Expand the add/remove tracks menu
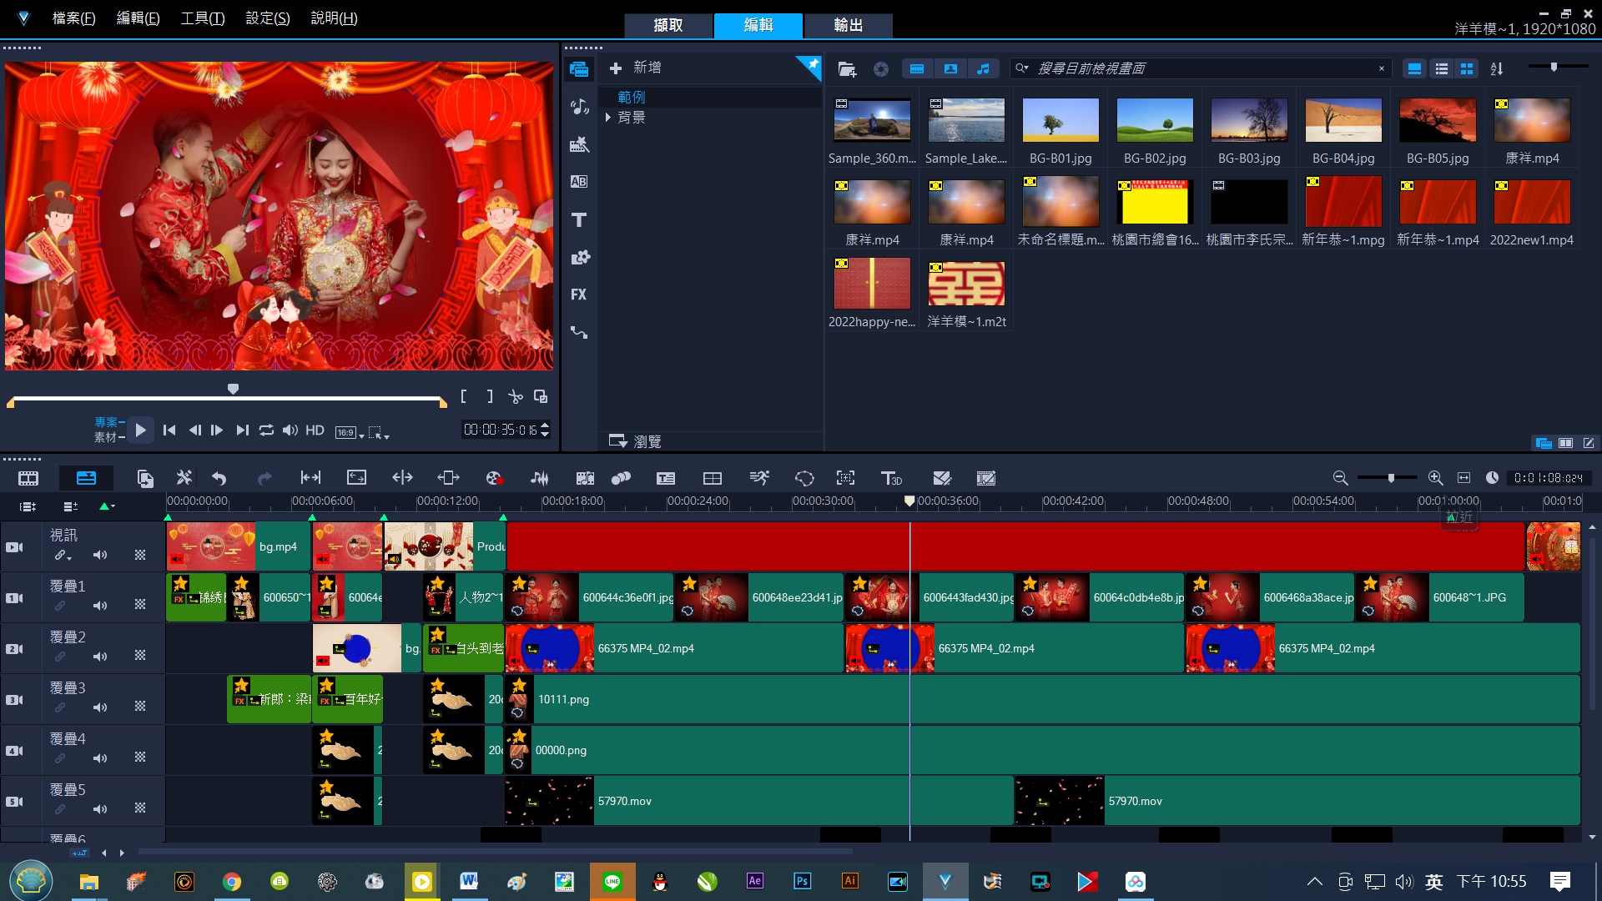This screenshot has width=1602, height=901. coord(71,506)
